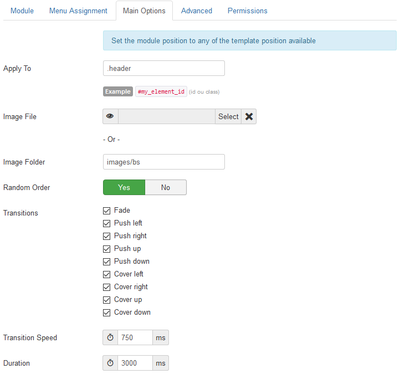The height and width of the screenshot is (374, 400).
Task: Click the stopwatch icon beside Duration
Action: click(110, 363)
